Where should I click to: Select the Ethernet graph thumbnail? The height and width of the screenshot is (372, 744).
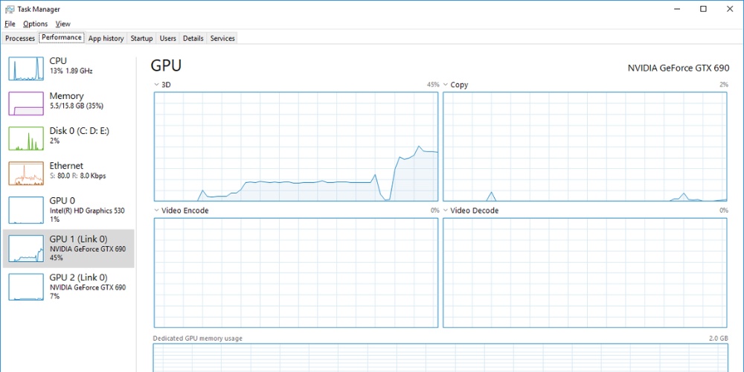tap(27, 173)
